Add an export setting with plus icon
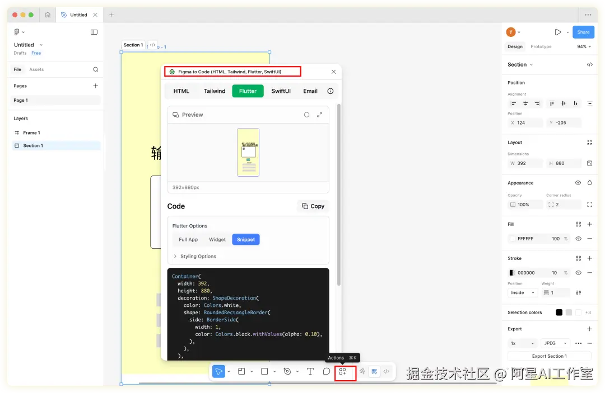Viewport: 605px width, 393px height. tap(589, 329)
